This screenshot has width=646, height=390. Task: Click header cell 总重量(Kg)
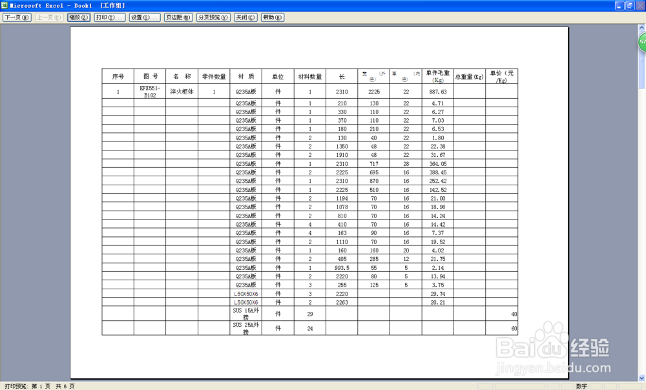[470, 77]
